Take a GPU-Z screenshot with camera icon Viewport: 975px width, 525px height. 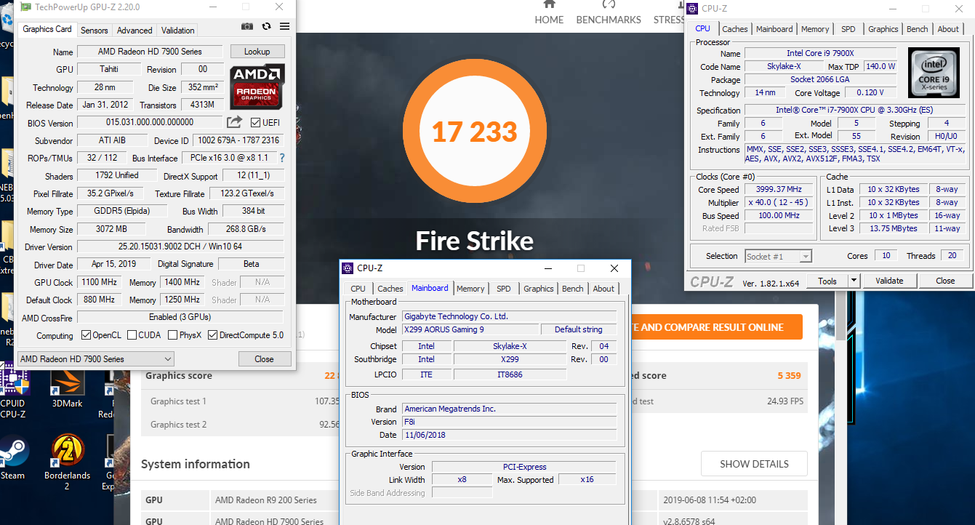(247, 26)
